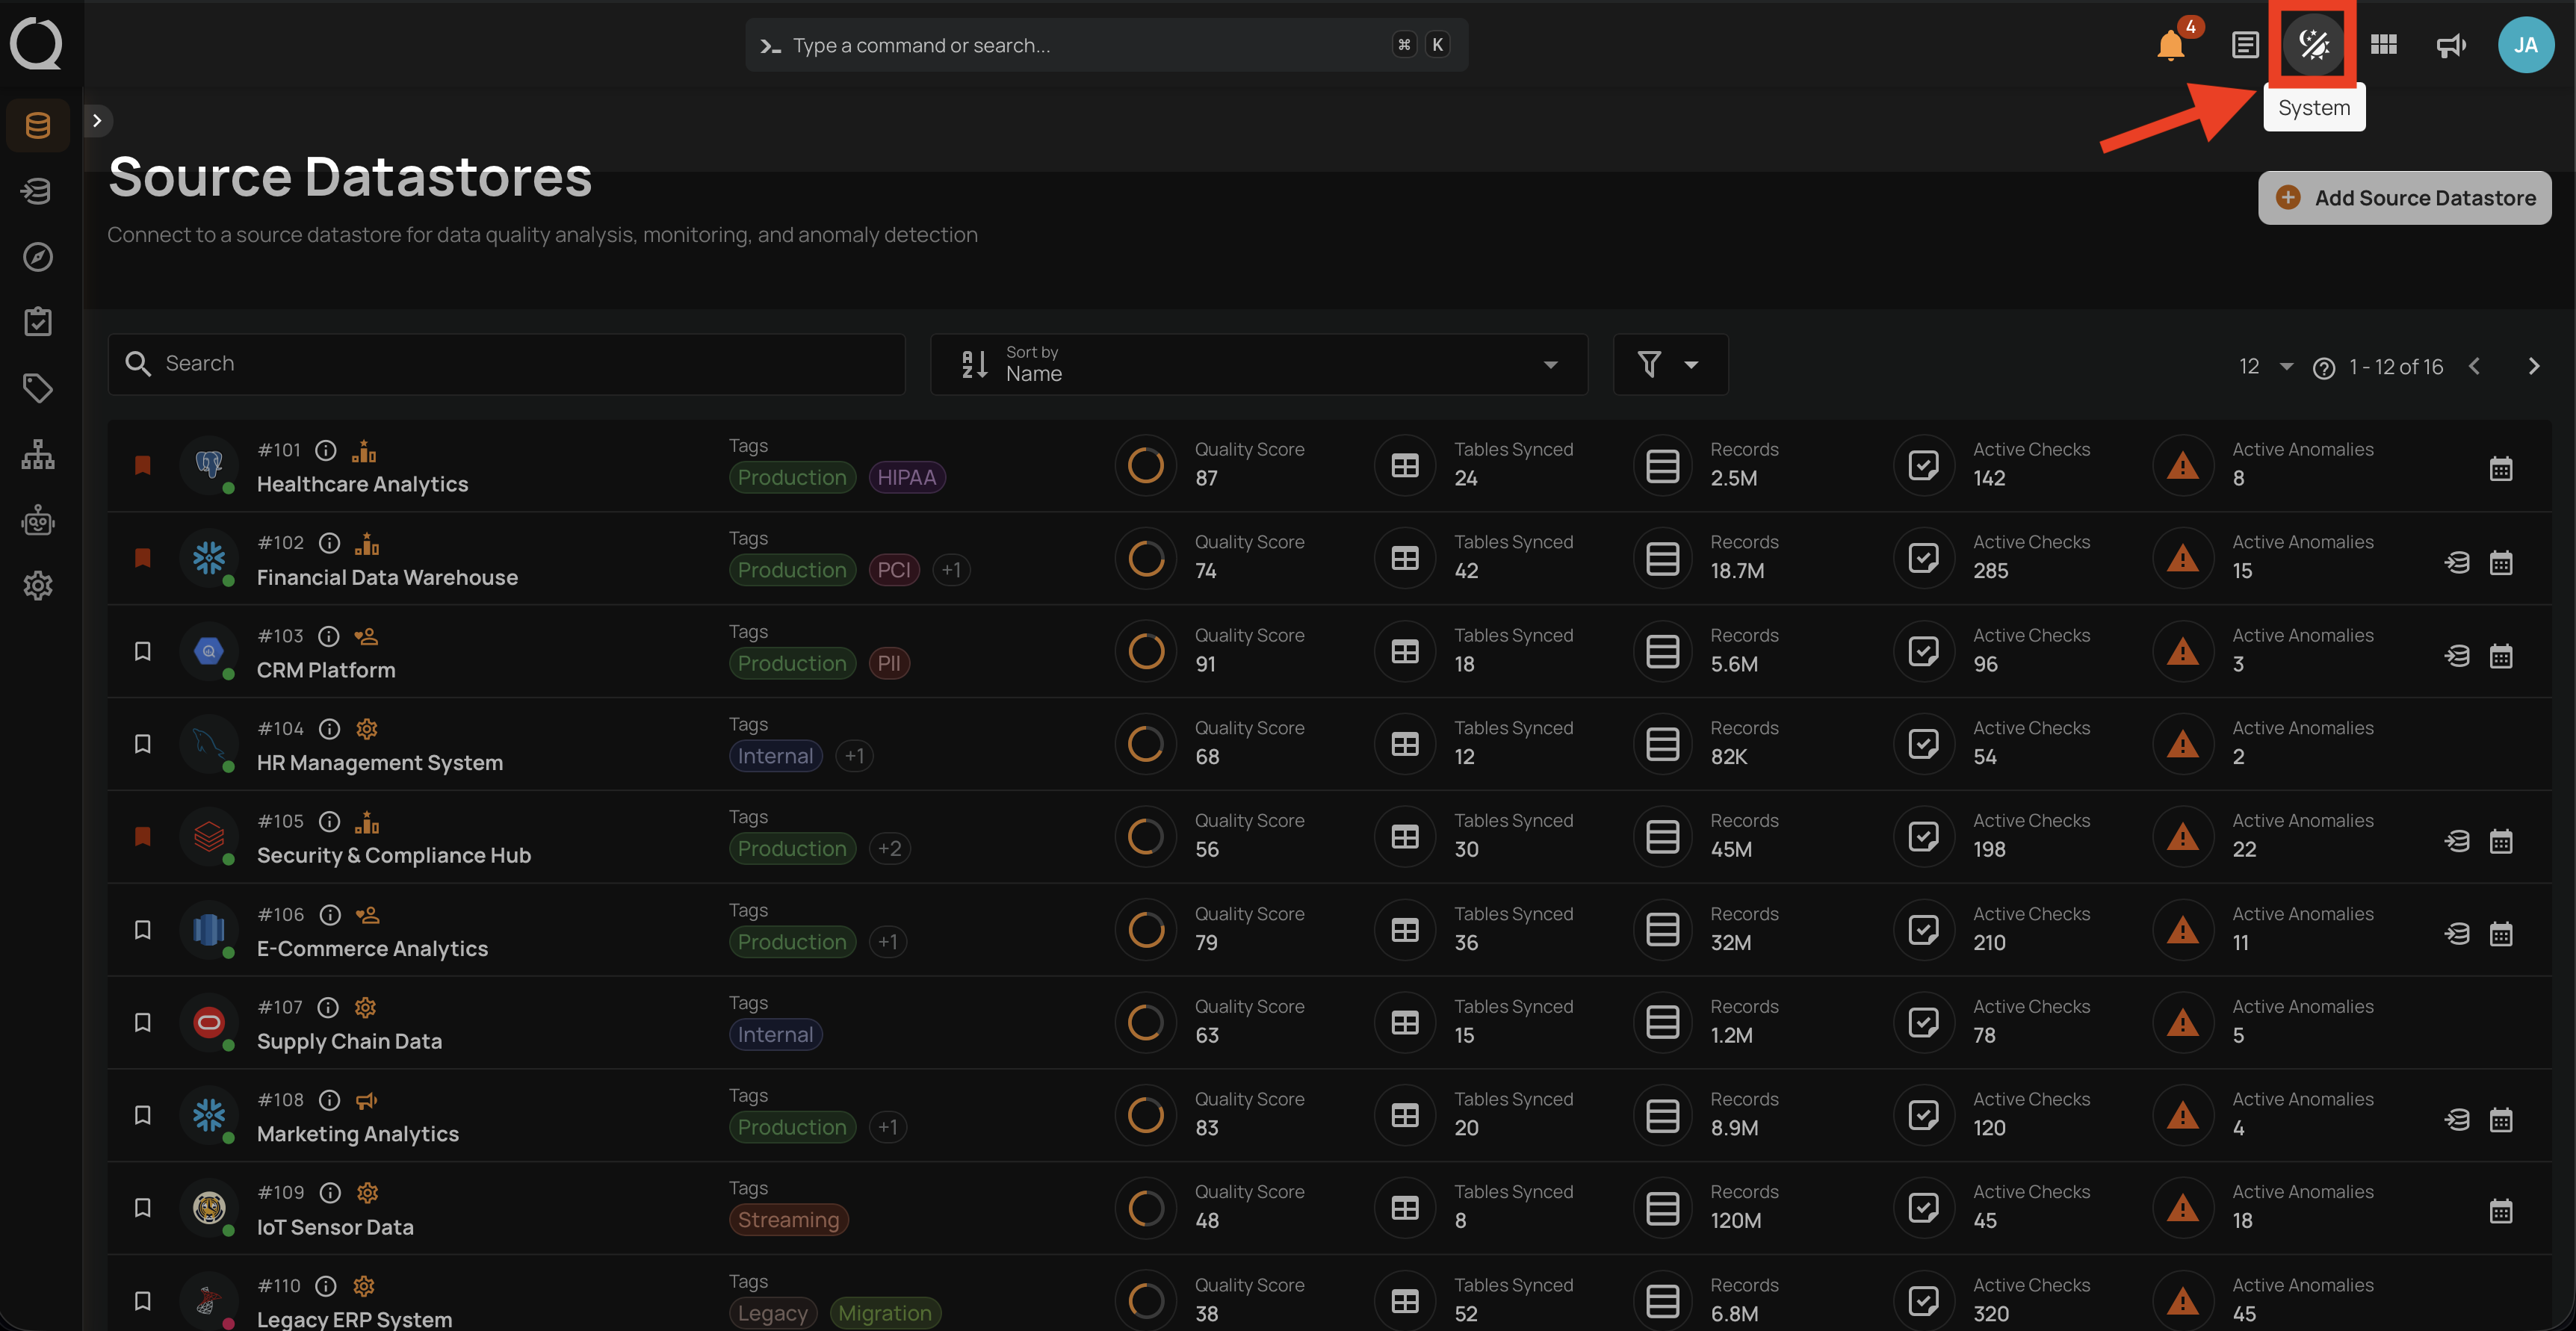Open the notifications bell icon

[2170, 45]
